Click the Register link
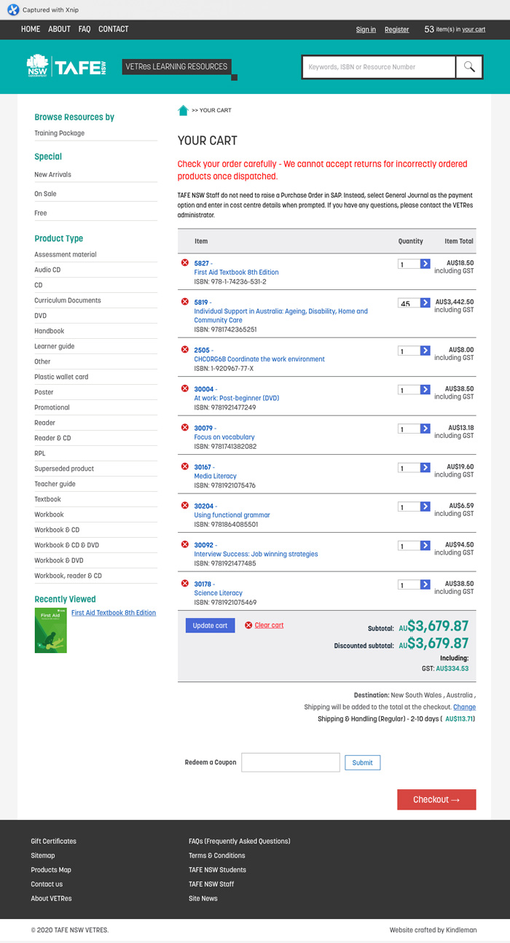Image resolution: width=510 pixels, height=943 pixels. pyautogui.click(x=397, y=30)
